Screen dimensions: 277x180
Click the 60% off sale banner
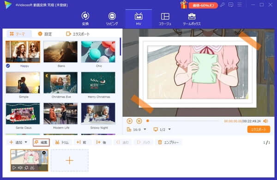(203, 6)
